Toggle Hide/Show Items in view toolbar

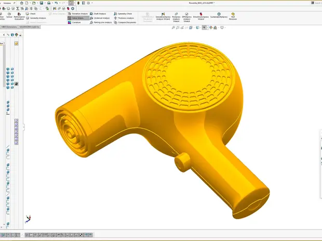pos(204,27)
